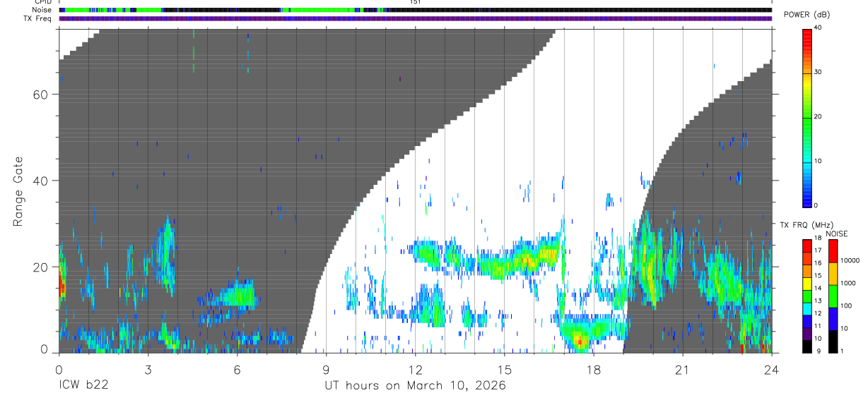
Task: Click the 'Noise' row label at top
Action: 43,10
